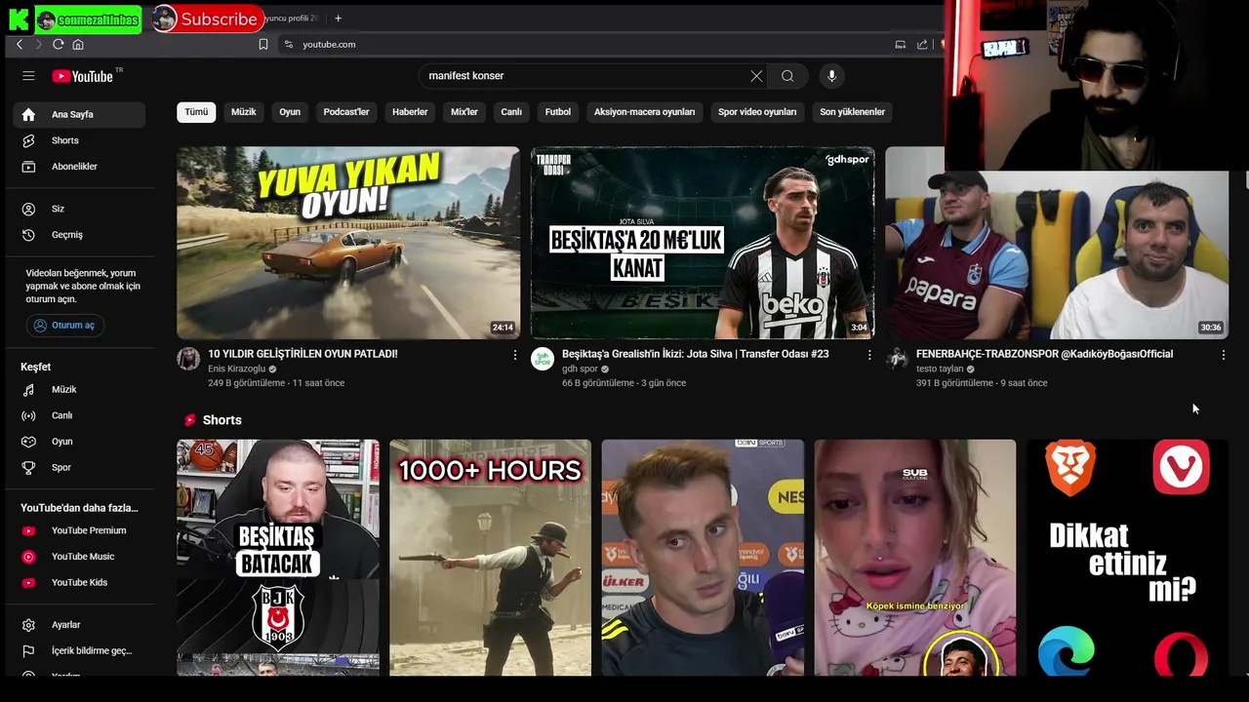Open the YUVA YIKAN OYUN video thumbnail

tap(348, 243)
